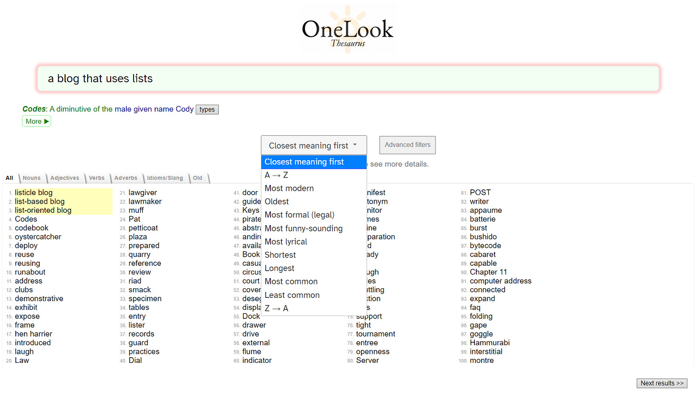Open result 'lawgiver'
697x393 pixels.
pos(143,193)
